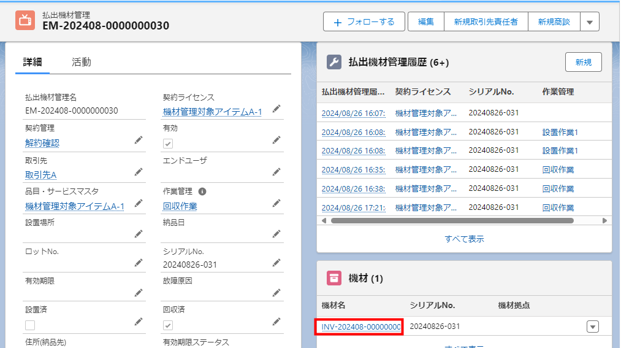Edit the 契約管理 field via pencil icon
621x348 pixels.
coord(139,141)
